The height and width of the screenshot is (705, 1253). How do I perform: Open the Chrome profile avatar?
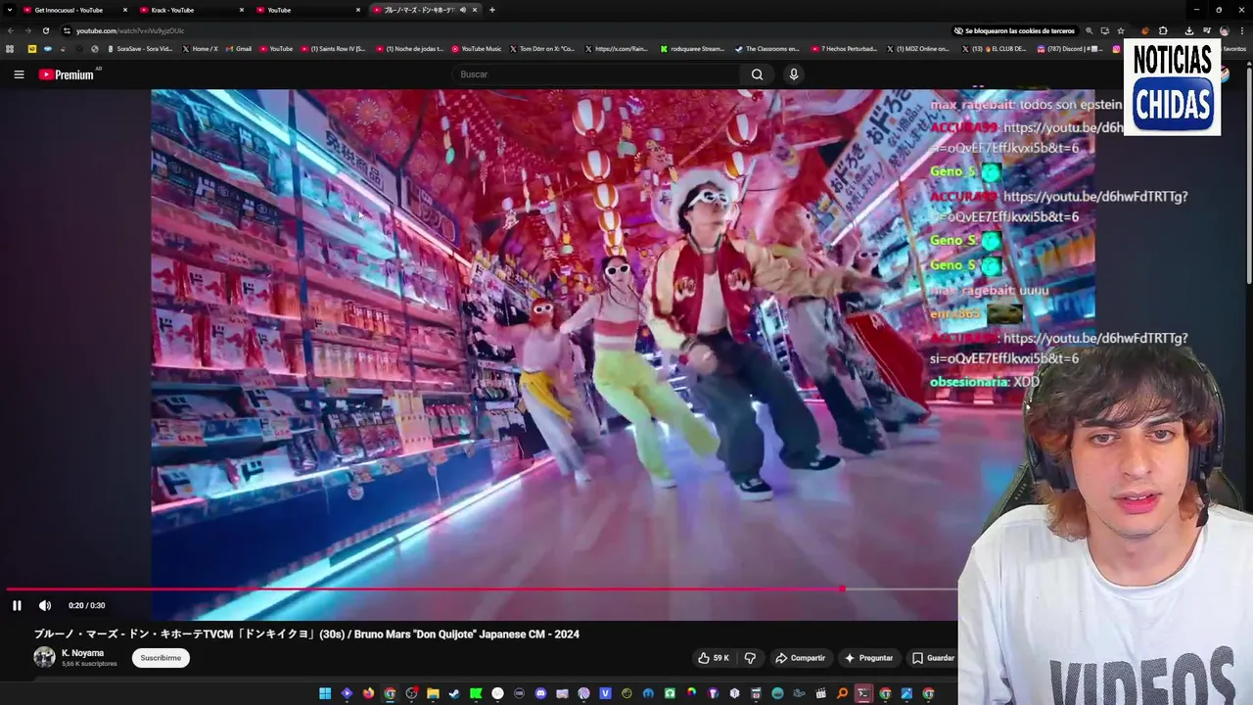1225,30
